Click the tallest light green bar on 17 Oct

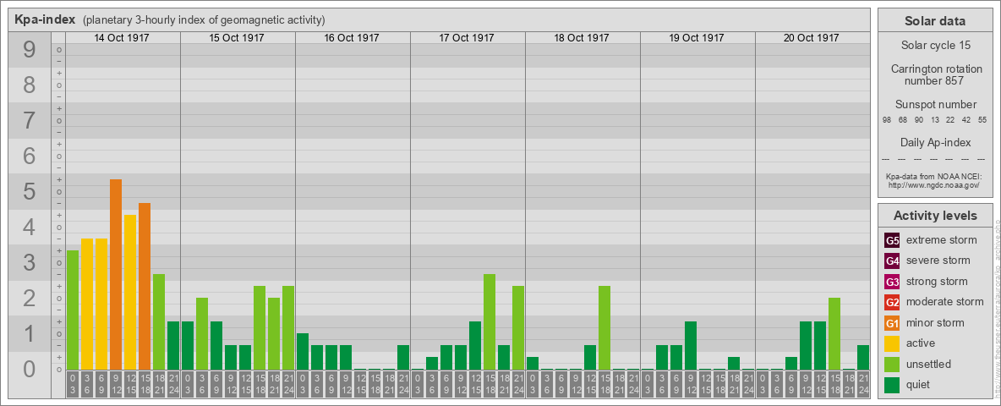489,321
